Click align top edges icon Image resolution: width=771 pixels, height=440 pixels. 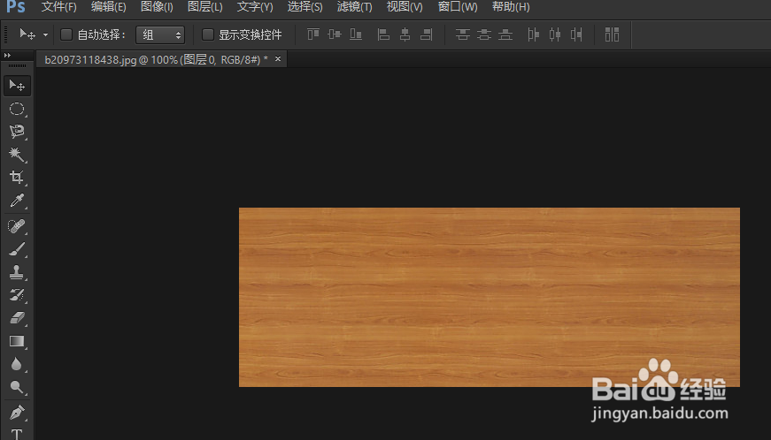coord(313,34)
